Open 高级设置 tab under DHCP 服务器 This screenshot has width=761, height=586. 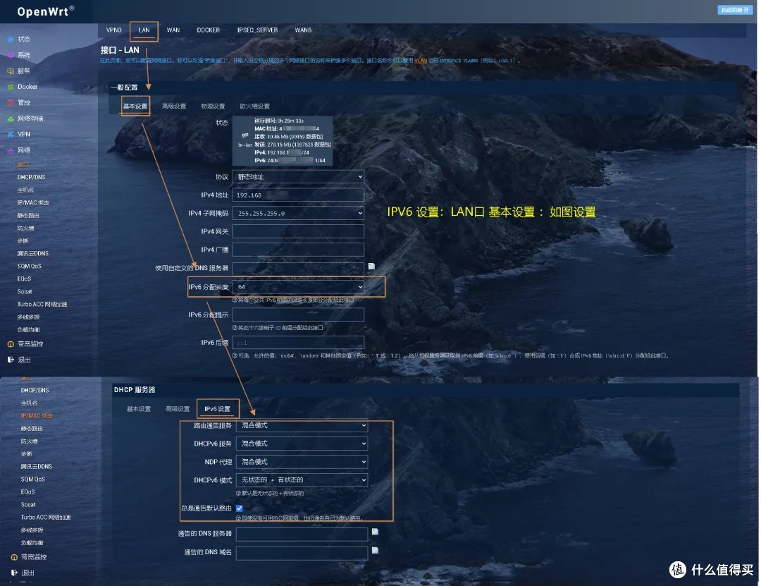[x=178, y=409]
